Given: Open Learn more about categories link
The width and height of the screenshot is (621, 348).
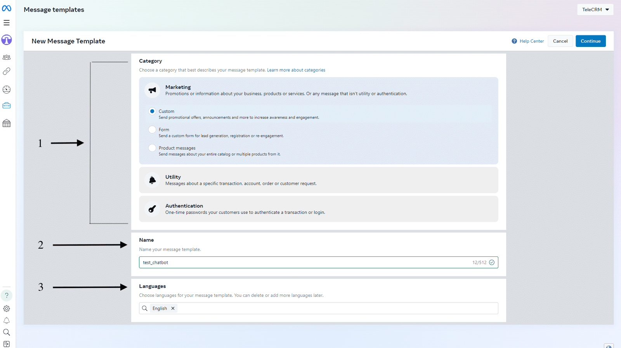Looking at the screenshot, I should point(296,70).
